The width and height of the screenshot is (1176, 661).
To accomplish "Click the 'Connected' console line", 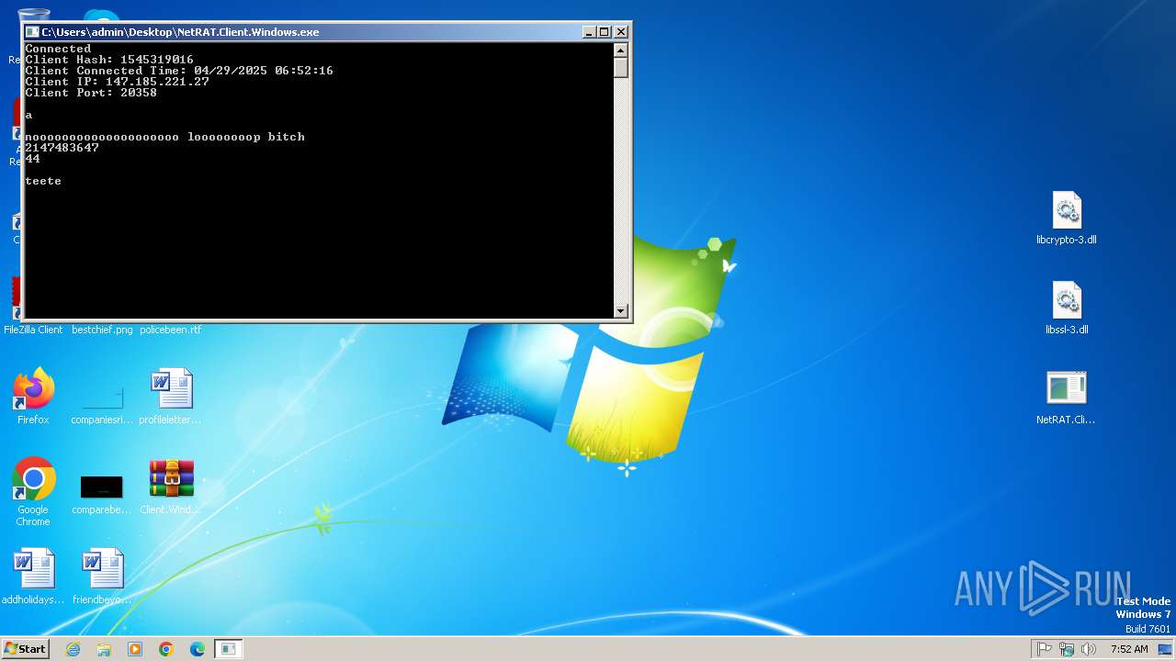I will pos(58,49).
